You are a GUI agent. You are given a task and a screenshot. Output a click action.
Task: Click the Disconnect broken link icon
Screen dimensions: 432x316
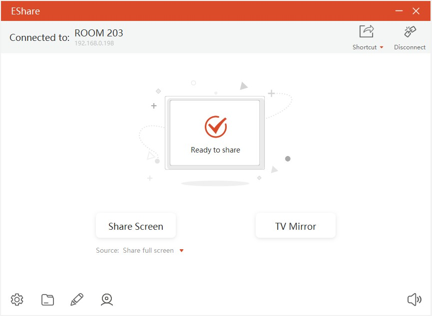[x=410, y=32]
